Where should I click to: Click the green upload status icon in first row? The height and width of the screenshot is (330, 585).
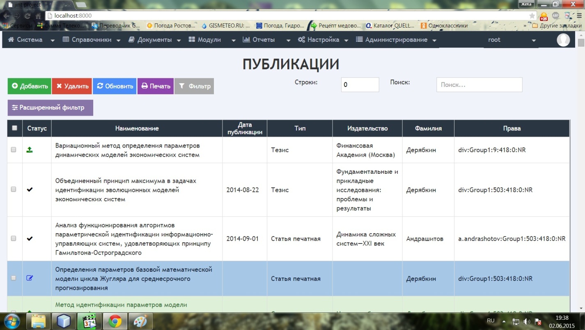[x=30, y=150]
